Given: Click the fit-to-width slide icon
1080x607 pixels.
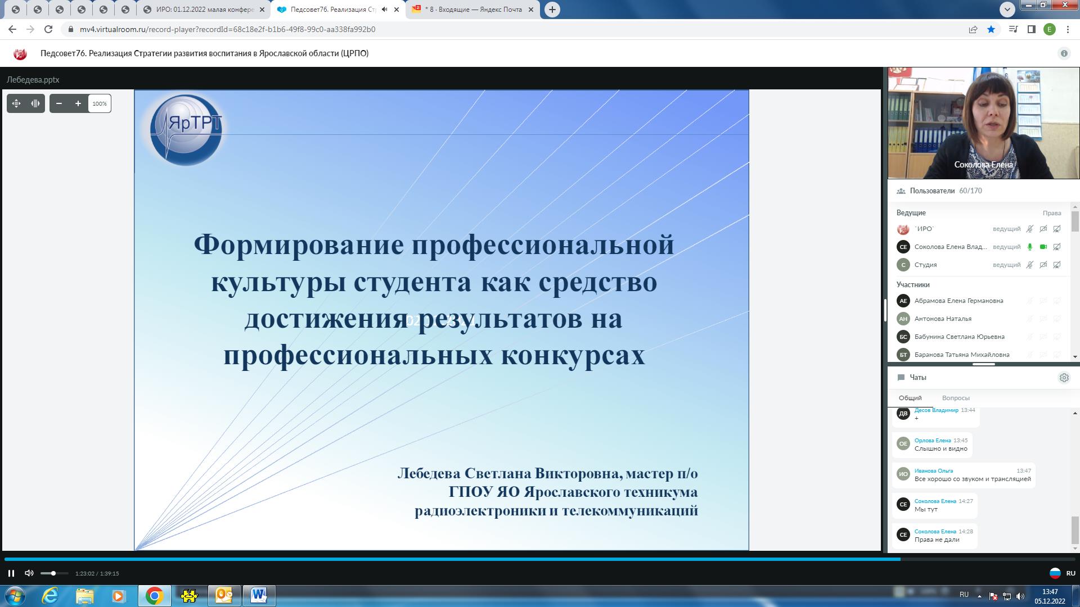Looking at the screenshot, I should (x=35, y=103).
